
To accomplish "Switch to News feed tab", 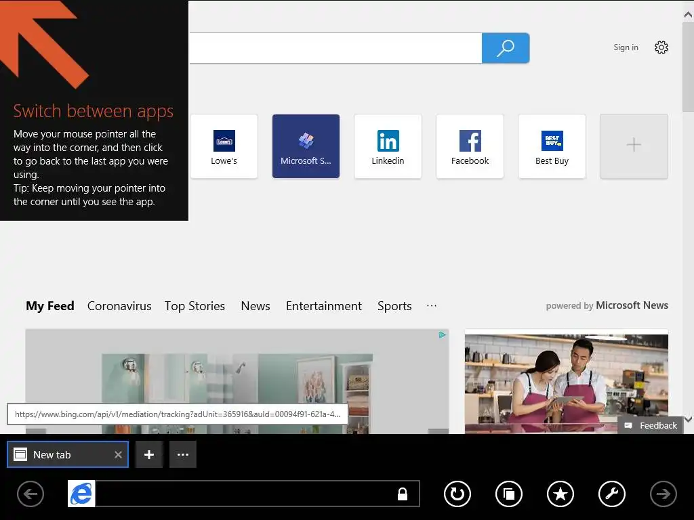I will 256,306.
